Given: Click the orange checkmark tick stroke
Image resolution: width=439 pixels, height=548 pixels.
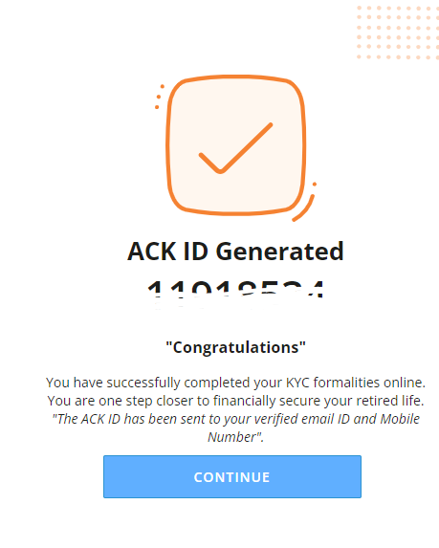Looking at the screenshot, I should pos(235,148).
